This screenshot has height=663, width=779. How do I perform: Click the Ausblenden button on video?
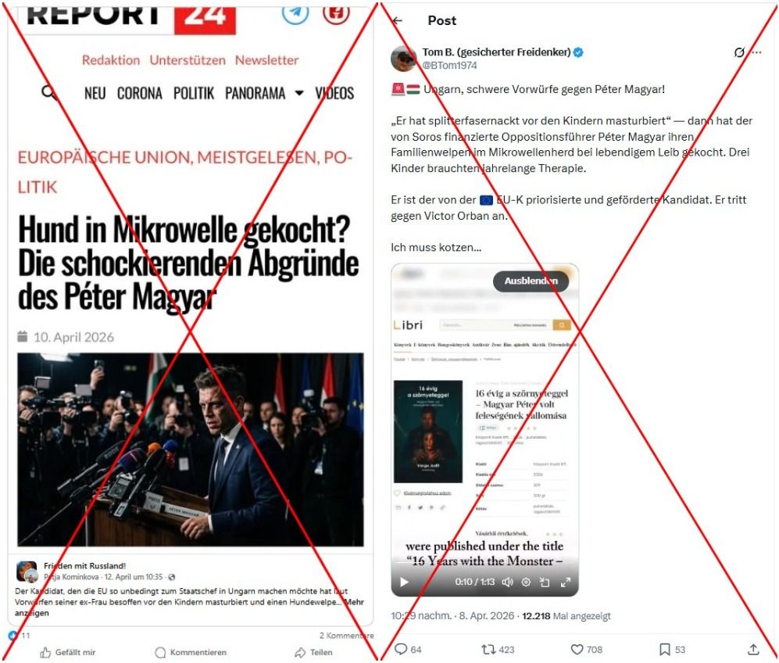coord(531,281)
